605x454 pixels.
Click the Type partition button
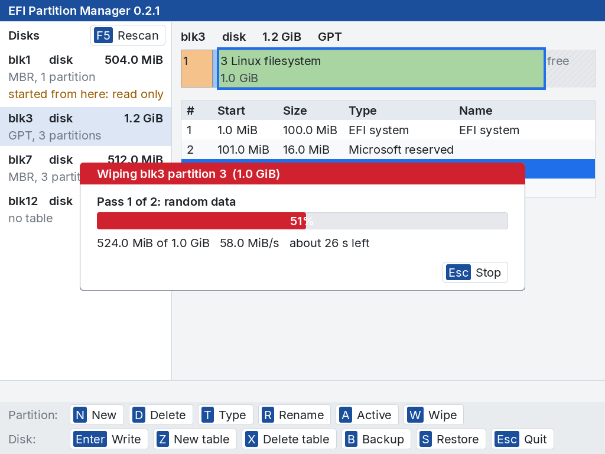225,415
